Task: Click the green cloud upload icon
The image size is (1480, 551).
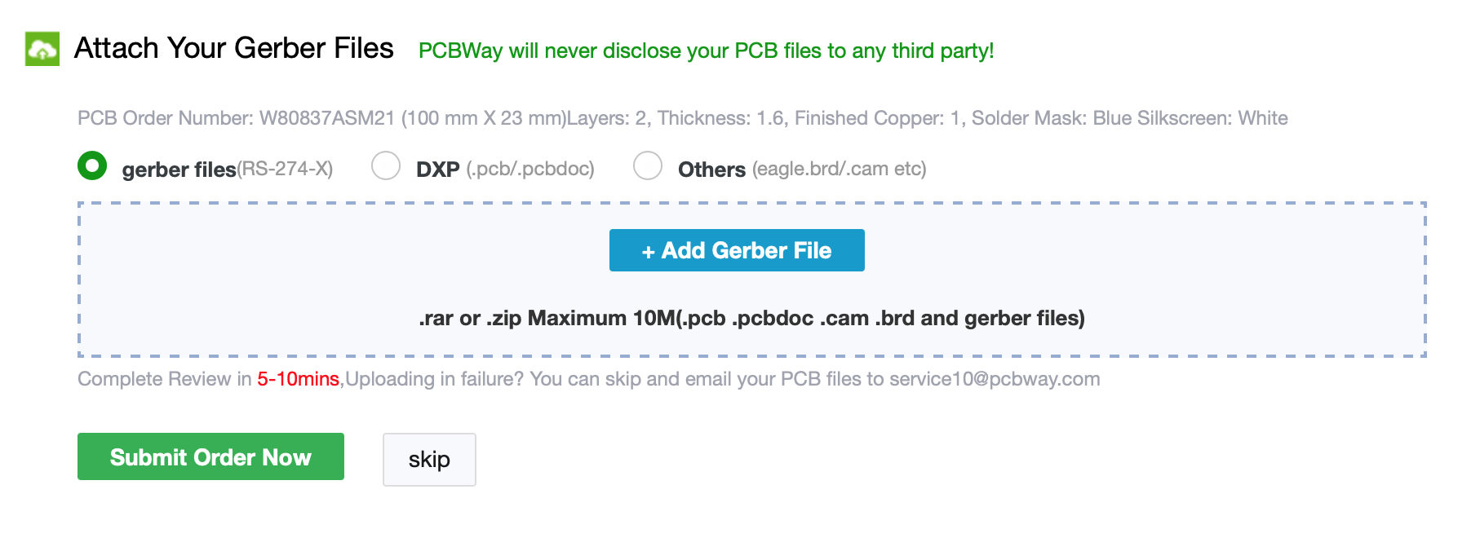Action: click(x=42, y=49)
